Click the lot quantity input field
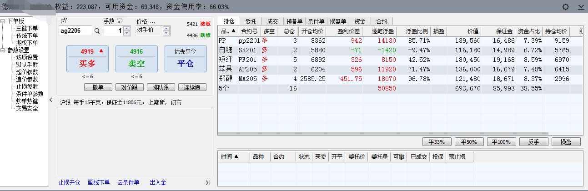 pyautogui.click(x=114, y=31)
